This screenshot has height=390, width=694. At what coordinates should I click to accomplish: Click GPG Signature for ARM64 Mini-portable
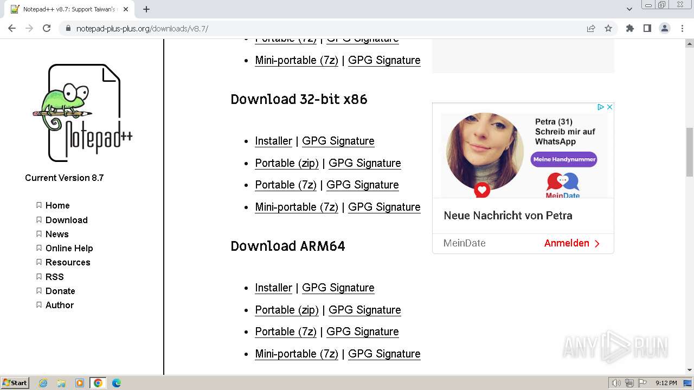pyautogui.click(x=384, y=354)
